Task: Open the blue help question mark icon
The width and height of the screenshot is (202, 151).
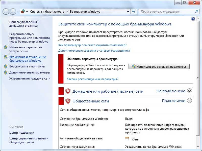Action: coord(193,19)
